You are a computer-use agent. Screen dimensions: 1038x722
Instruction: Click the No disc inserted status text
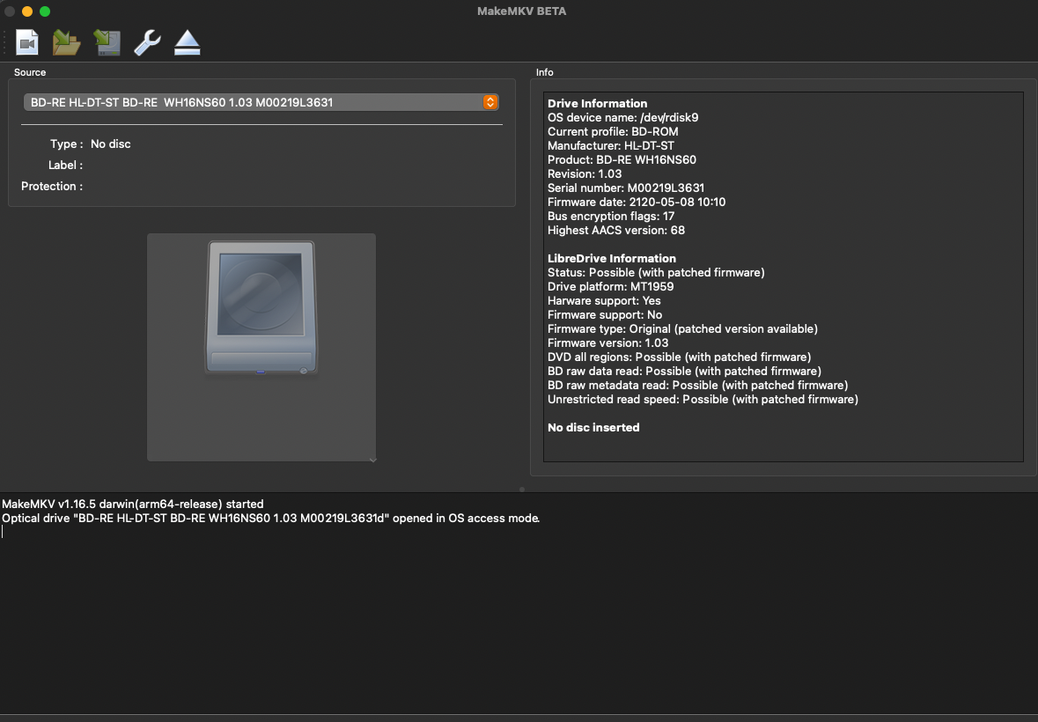coord(593,427)
